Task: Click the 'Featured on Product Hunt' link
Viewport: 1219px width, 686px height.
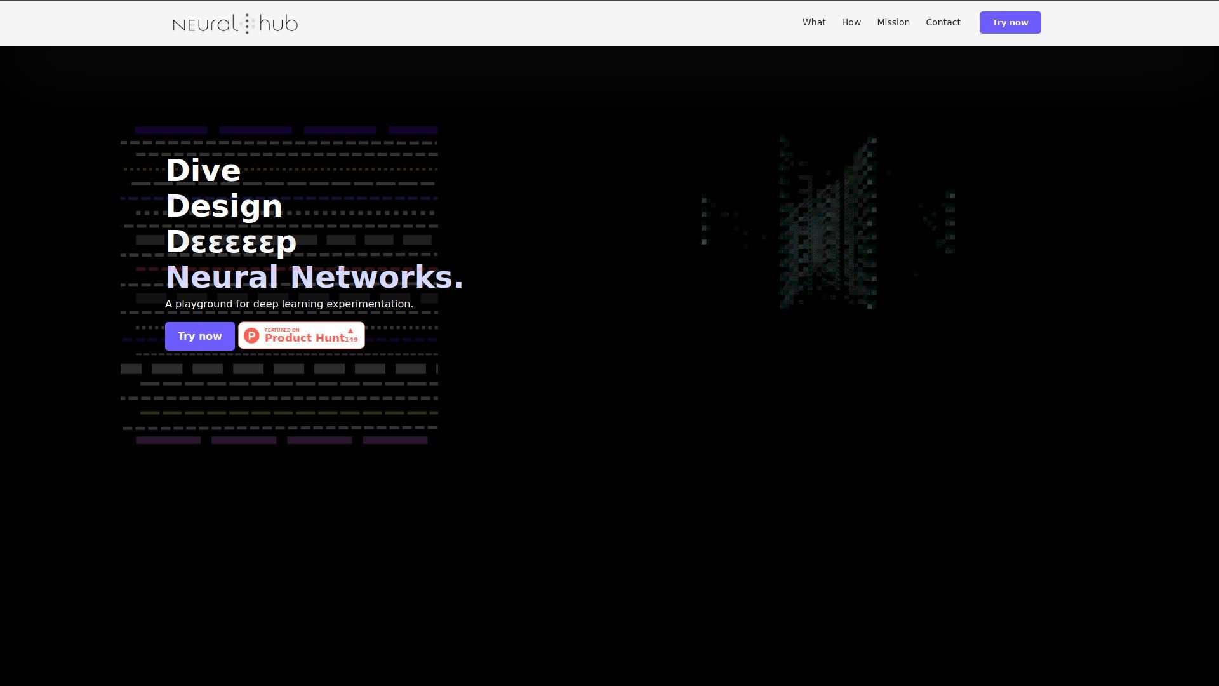Action: (300, 335)
